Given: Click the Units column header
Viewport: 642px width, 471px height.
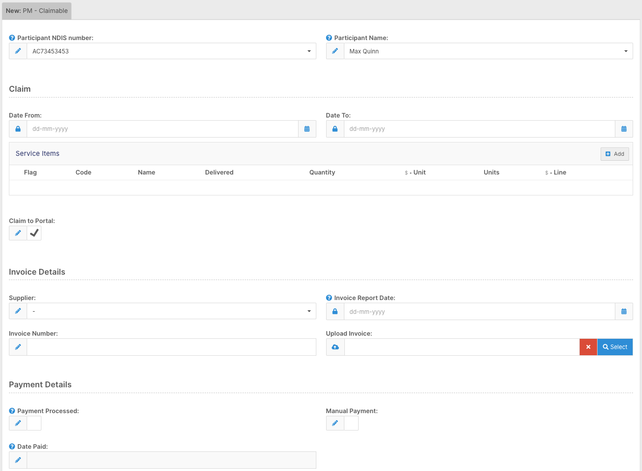Looking at the screenshot, I should [491, 172].
